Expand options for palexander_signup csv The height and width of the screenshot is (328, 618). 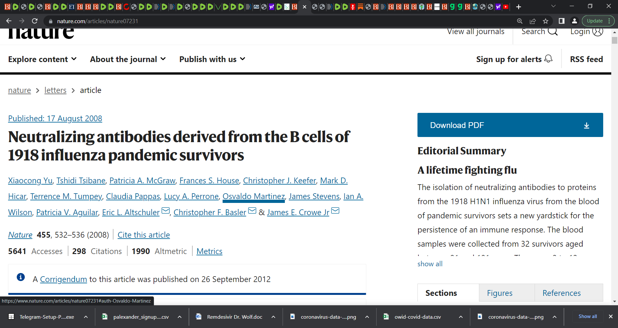tap(180, 317)
